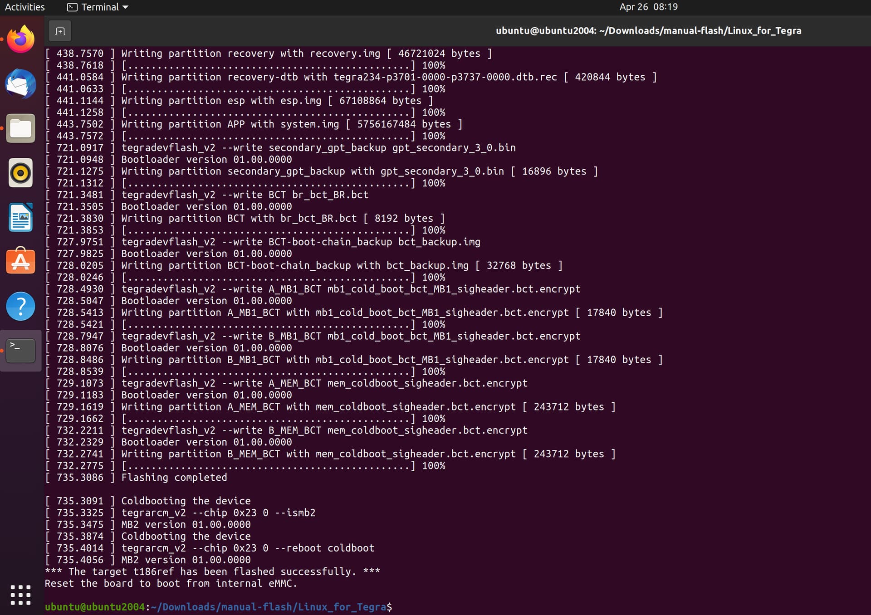Screen dimensions: 871x615
Task: Open LibreOffice Writer from dock
Action: [x=20, y=217]
